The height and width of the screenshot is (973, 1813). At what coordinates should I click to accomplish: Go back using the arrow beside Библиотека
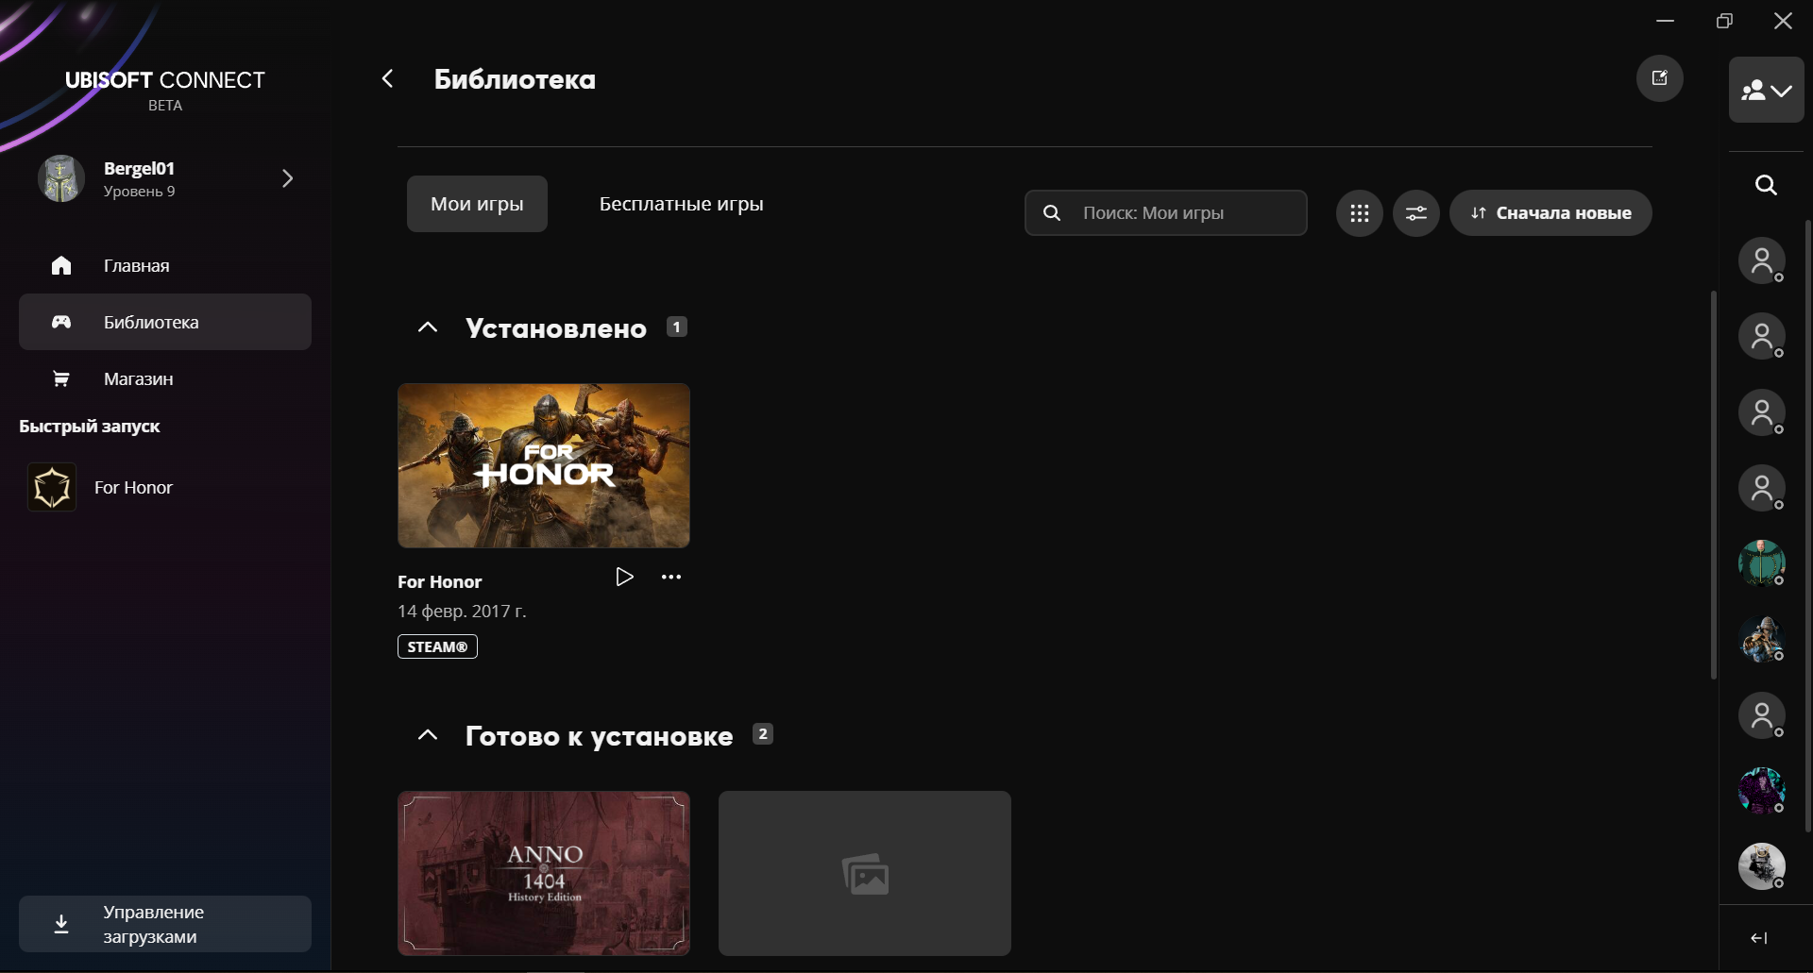(x=387, y=78)
